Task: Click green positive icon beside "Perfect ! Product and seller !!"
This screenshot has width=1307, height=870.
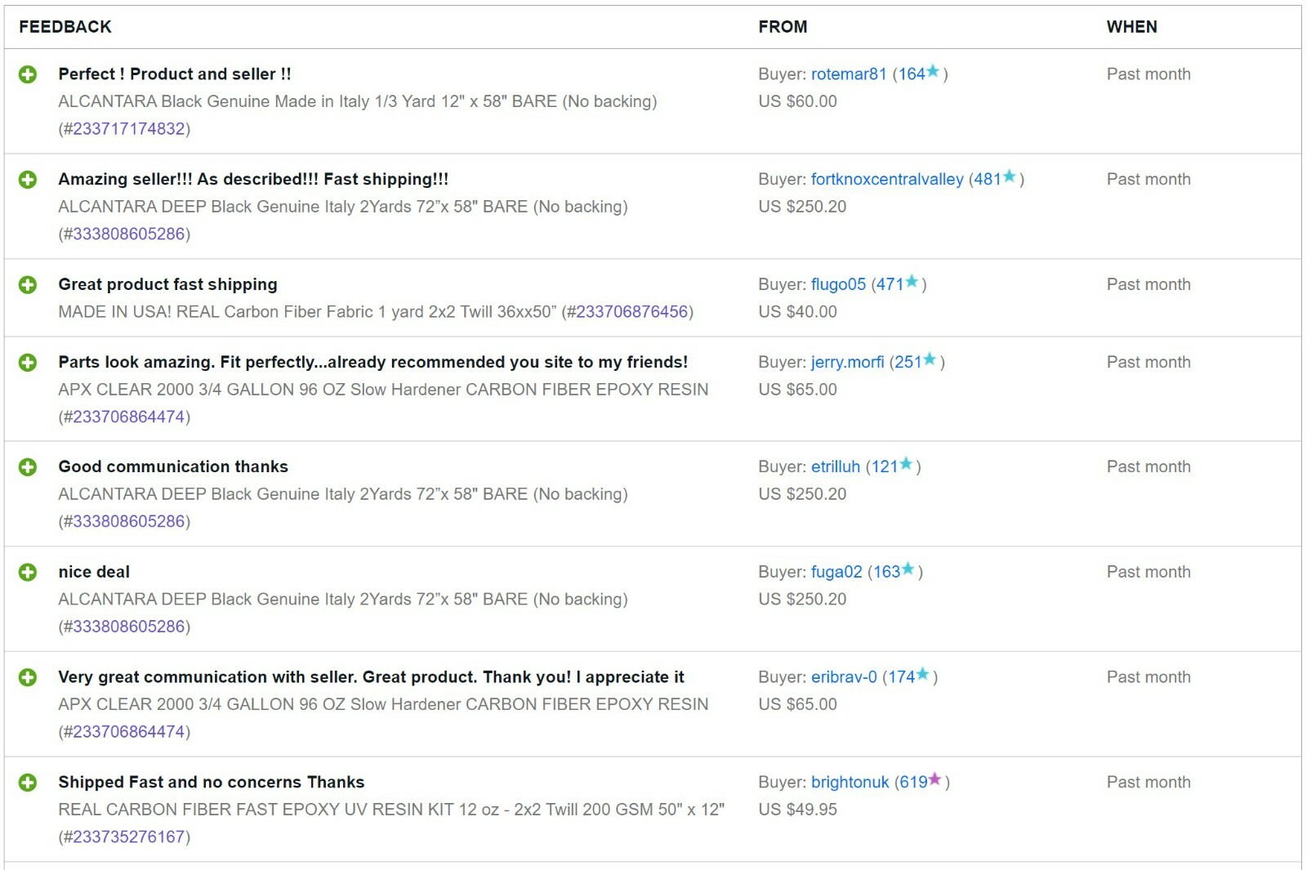Action: (28, 74)
